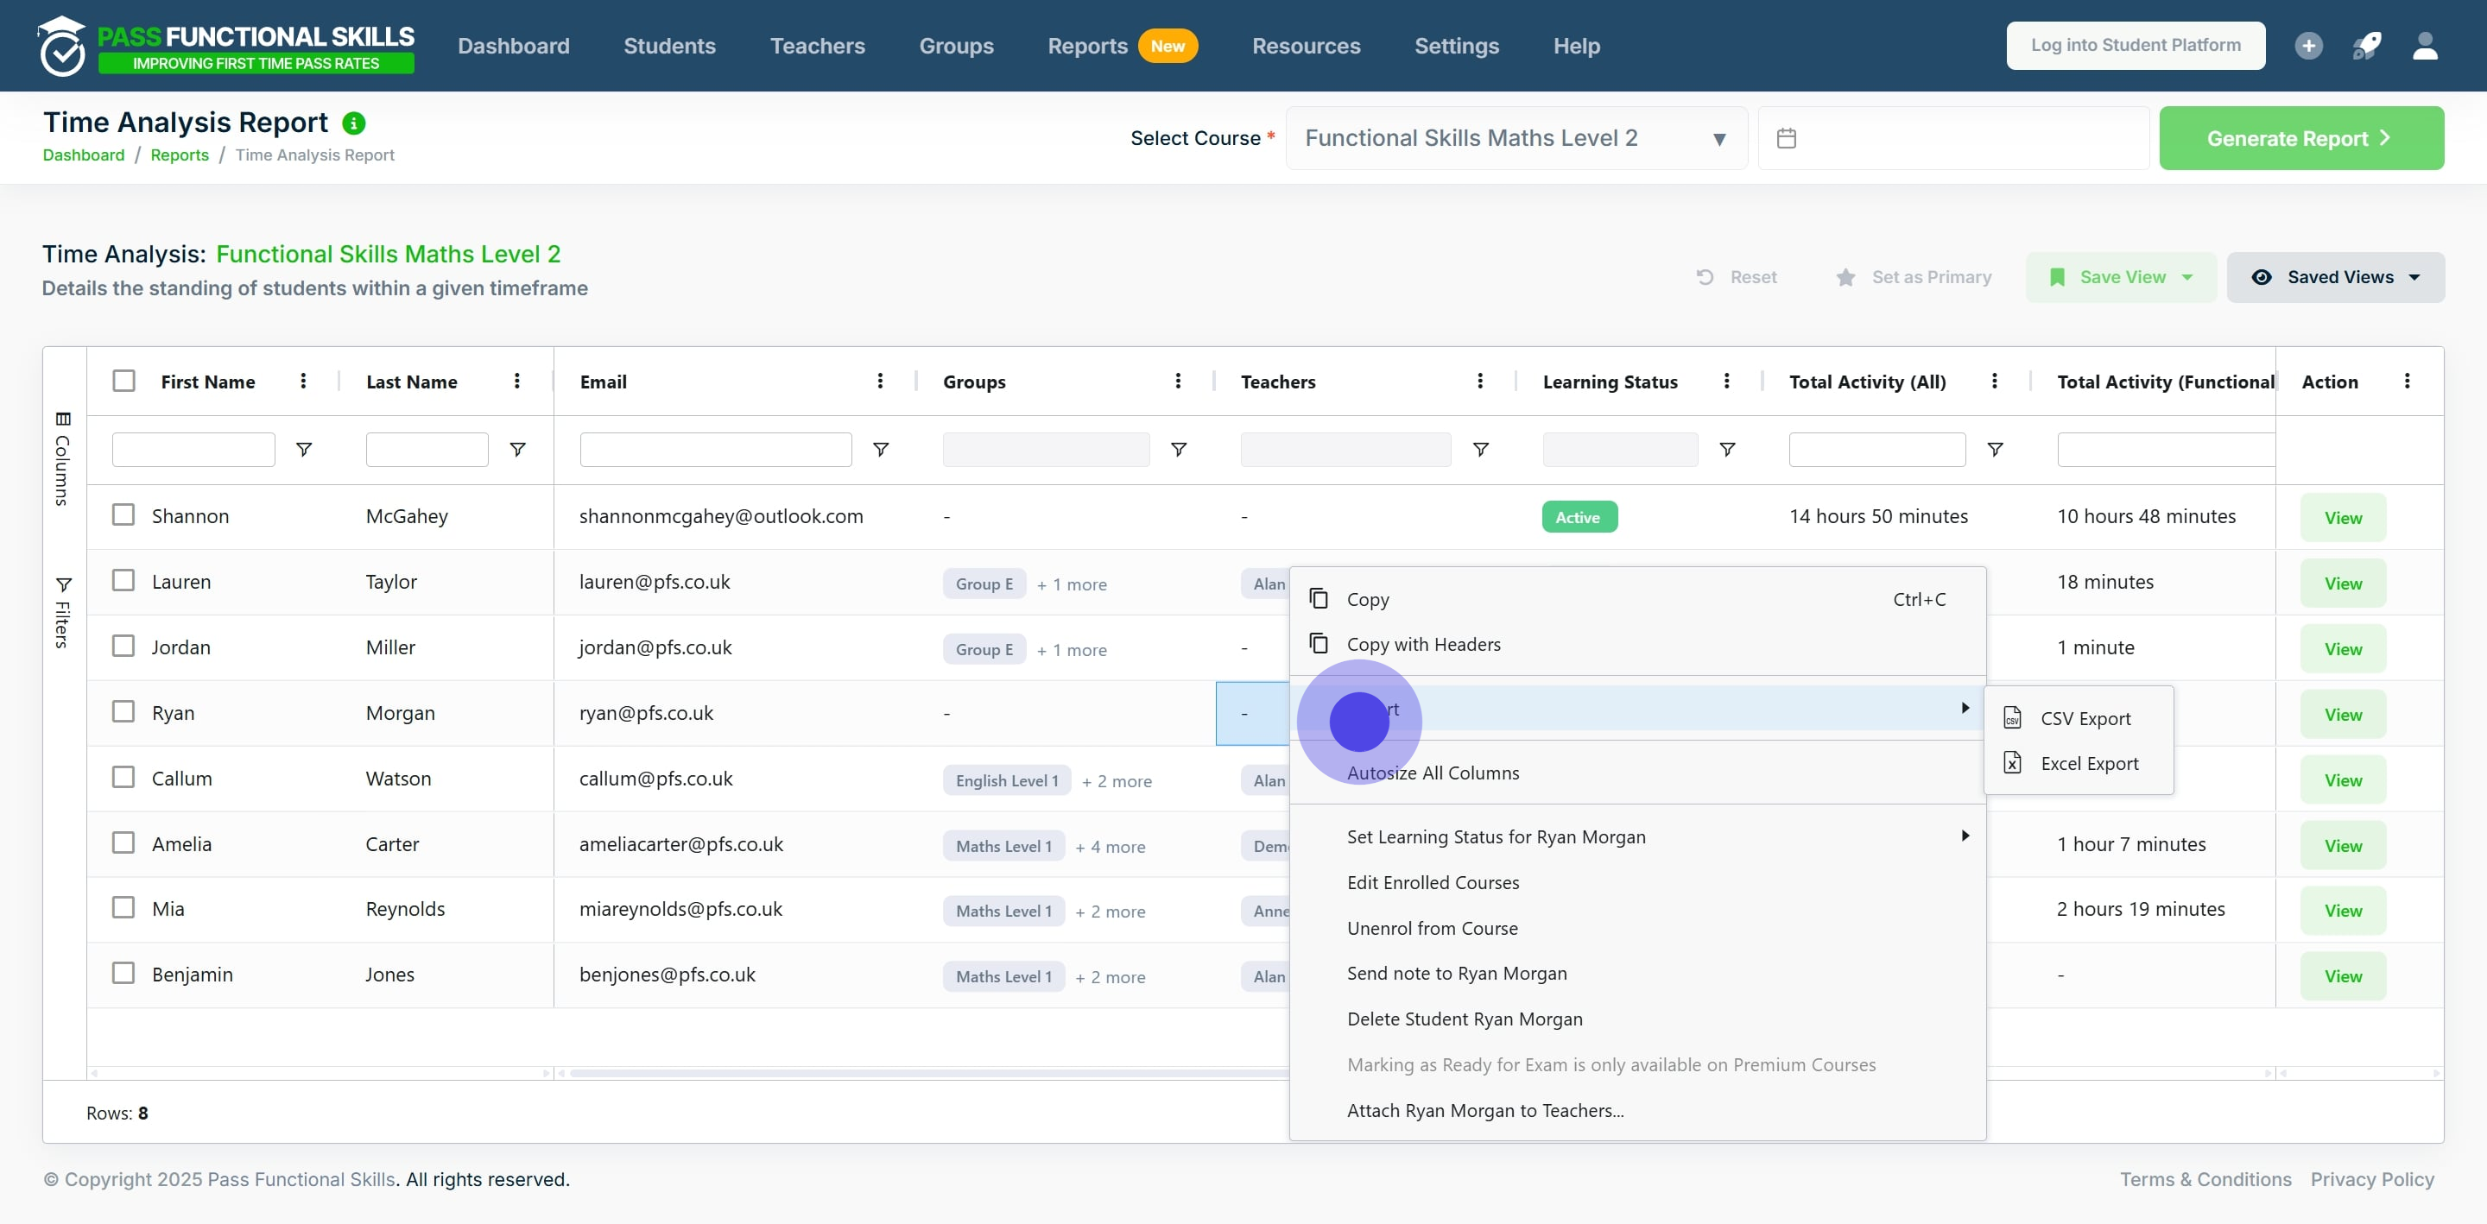Click the horizontal table scrollbar
The width and height of the screenshot is (2487, 1224).
927,1072
